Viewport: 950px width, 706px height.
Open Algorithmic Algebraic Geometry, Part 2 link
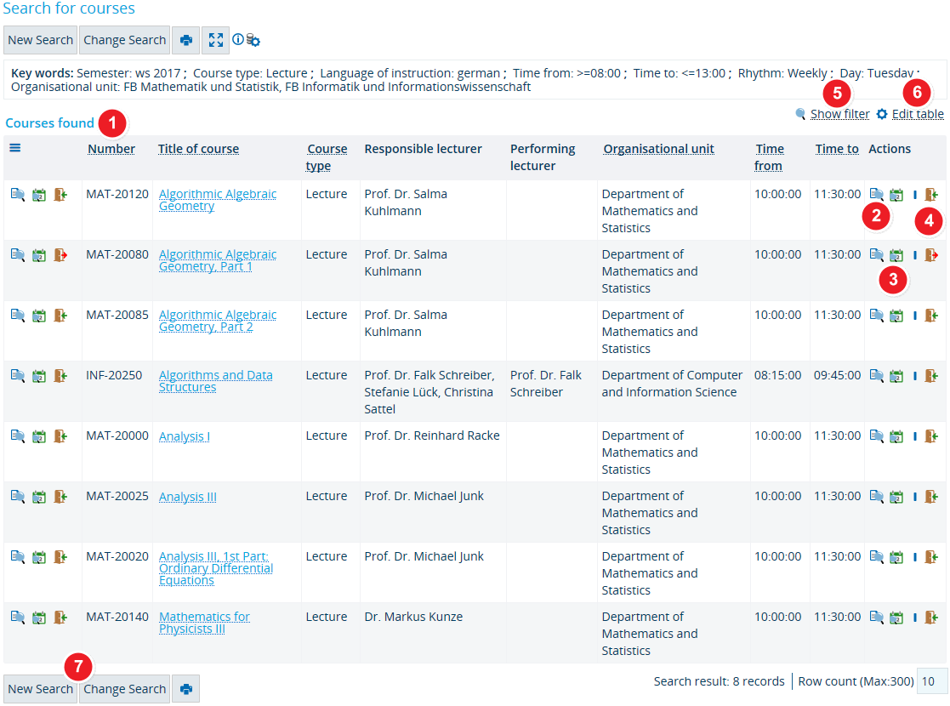click(x=218, y=321)
